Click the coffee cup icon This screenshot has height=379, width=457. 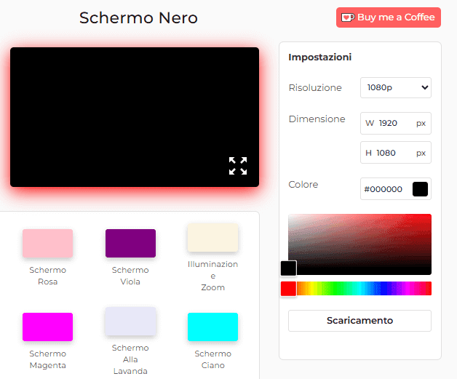pos(348,17)
